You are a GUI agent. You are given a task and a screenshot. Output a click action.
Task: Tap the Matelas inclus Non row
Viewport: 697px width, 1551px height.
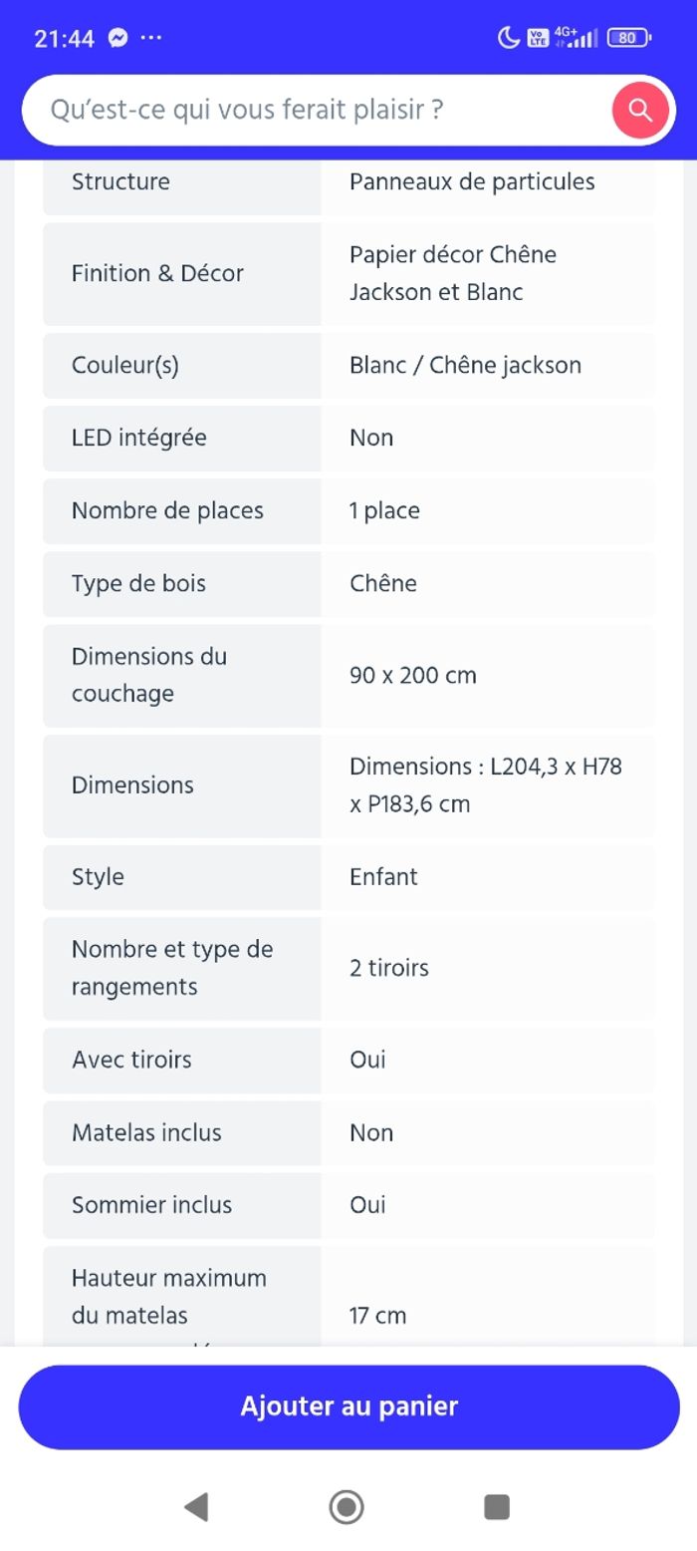point(348,1132)
